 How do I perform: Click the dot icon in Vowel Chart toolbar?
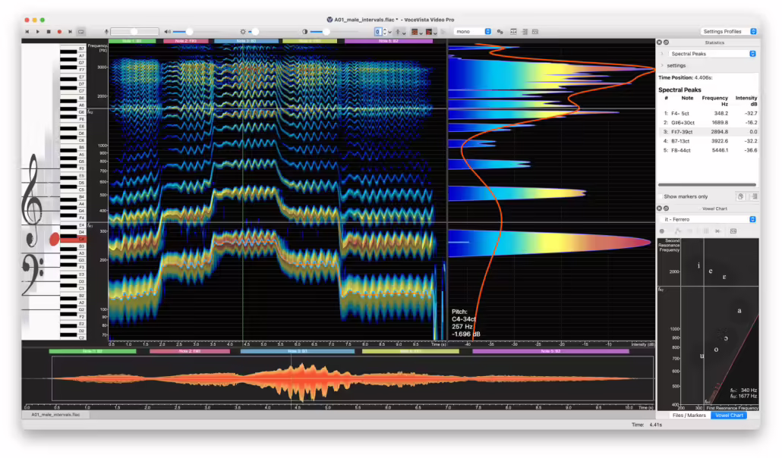tap(662, 231)
